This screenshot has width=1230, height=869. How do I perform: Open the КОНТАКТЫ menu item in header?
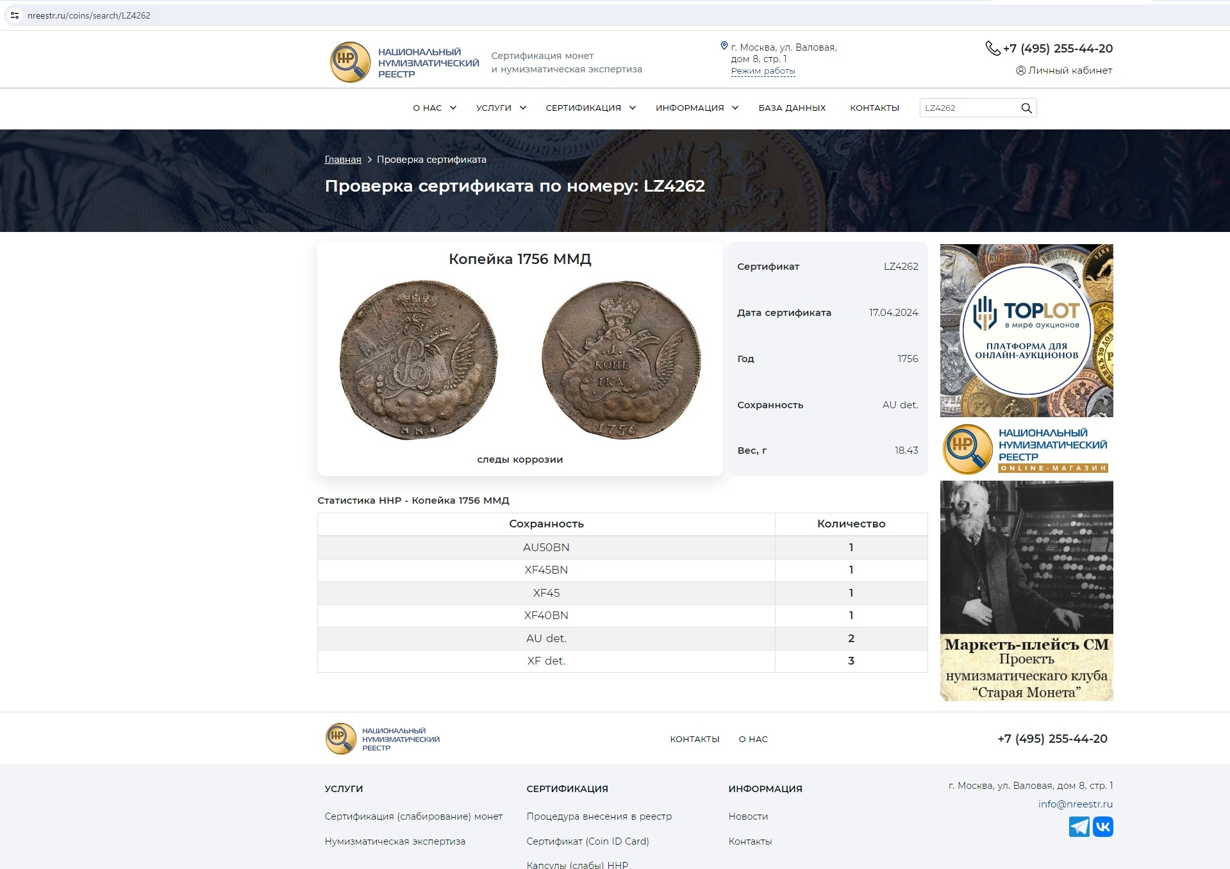(874, 108)
